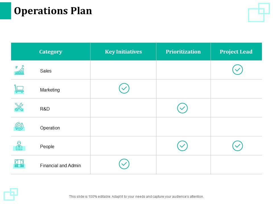
Task: Select the Key Initiatives column header
Action: (123, 52)
